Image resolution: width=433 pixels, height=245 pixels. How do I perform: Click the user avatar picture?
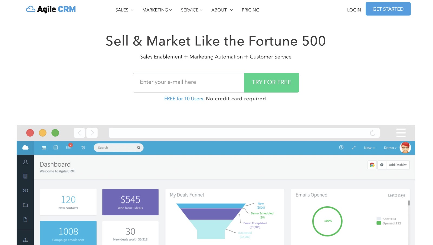pyautogui.click(x=405, y=148)
